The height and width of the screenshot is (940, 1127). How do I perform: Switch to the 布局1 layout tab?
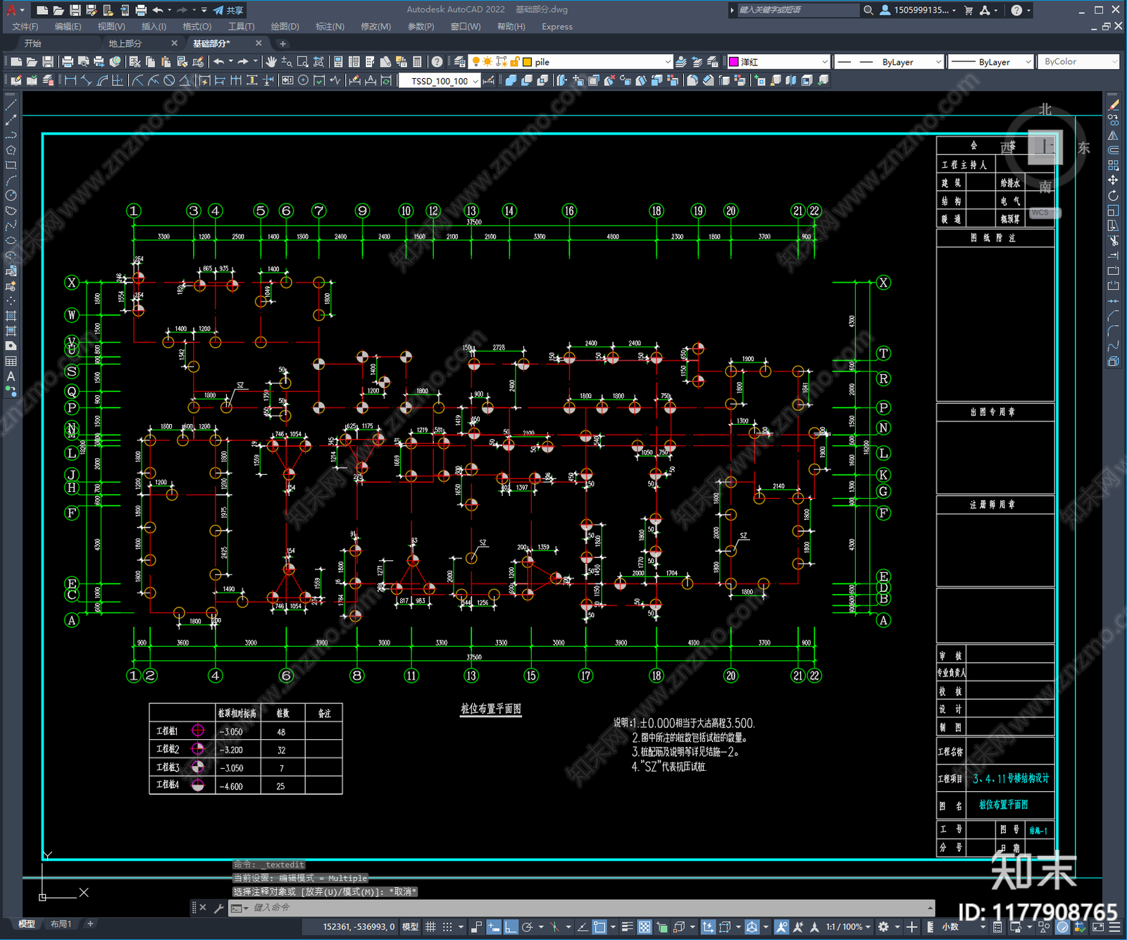click(61, 924)
